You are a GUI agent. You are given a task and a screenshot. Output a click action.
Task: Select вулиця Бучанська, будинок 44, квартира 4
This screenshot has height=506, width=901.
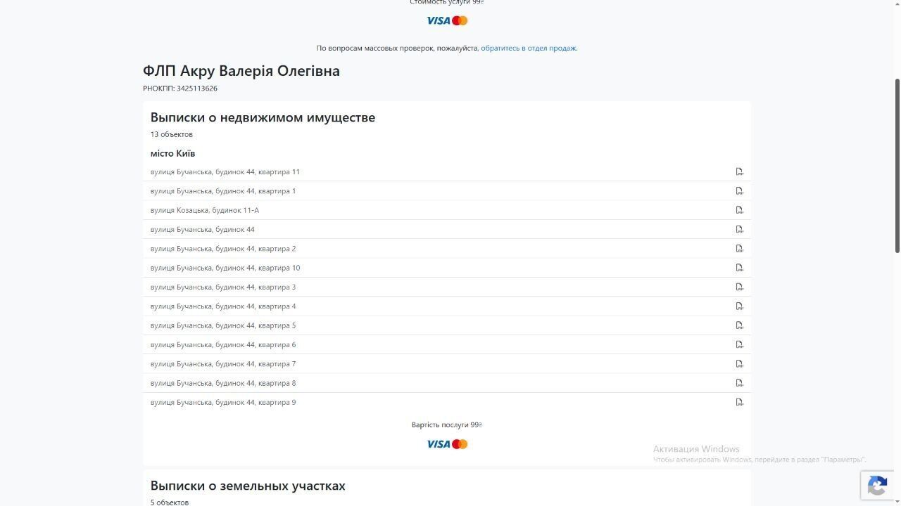click(x=223, y=306)
